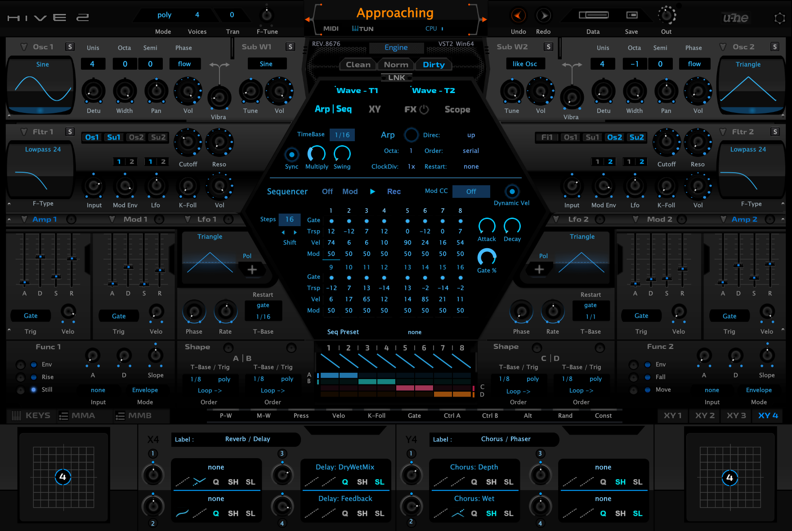Select the XY 3 tab
This screenshot has height=531, width=792.
pos(736,415)
